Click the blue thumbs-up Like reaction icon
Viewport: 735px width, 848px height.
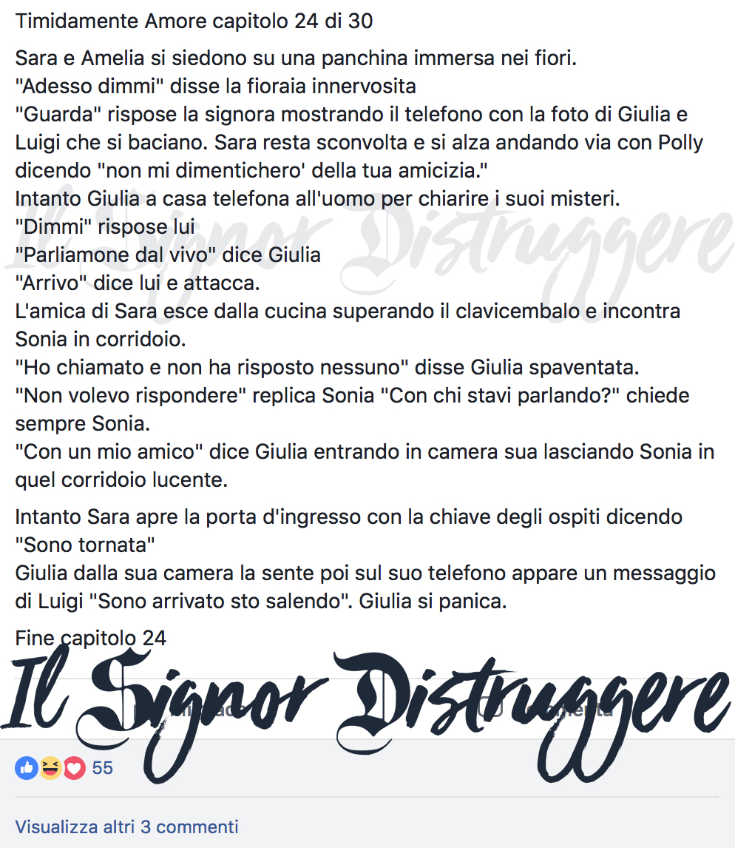[27, 768]
